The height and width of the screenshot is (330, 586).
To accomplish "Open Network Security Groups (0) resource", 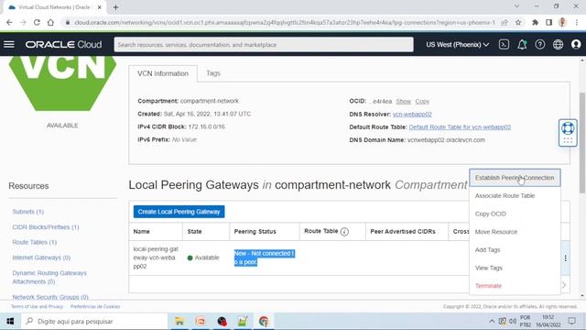I will [50, 297].
